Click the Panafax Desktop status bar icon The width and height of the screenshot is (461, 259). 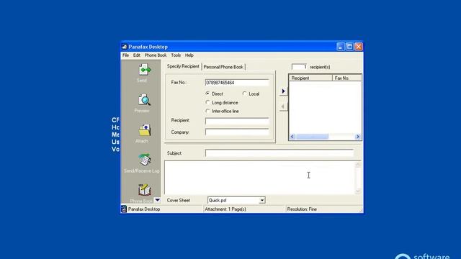[x=124, y=209]
